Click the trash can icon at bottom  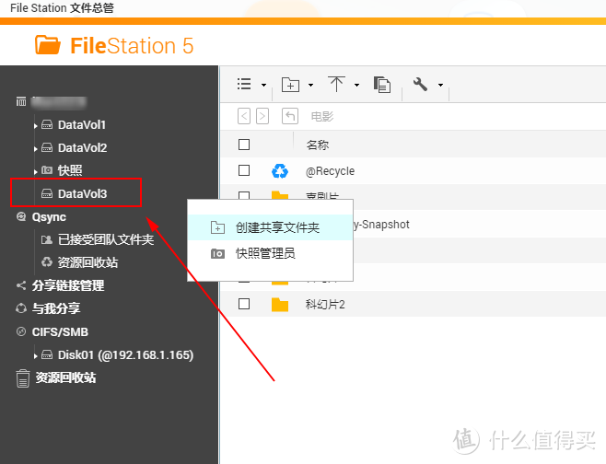click(23, 378)
